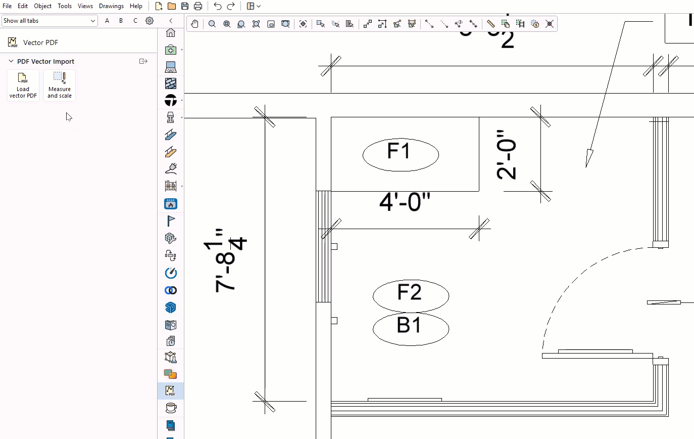Open the orange staircase tab icon
The height and width of the screenshot is (439, 694).
tap(171, 152)
